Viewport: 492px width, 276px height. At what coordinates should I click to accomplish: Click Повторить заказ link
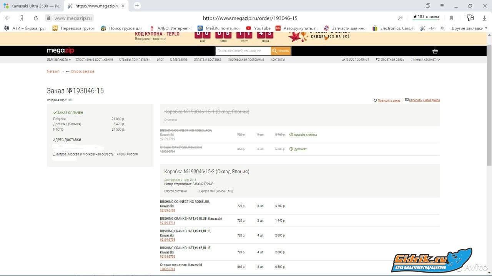(x=389, y=100)
